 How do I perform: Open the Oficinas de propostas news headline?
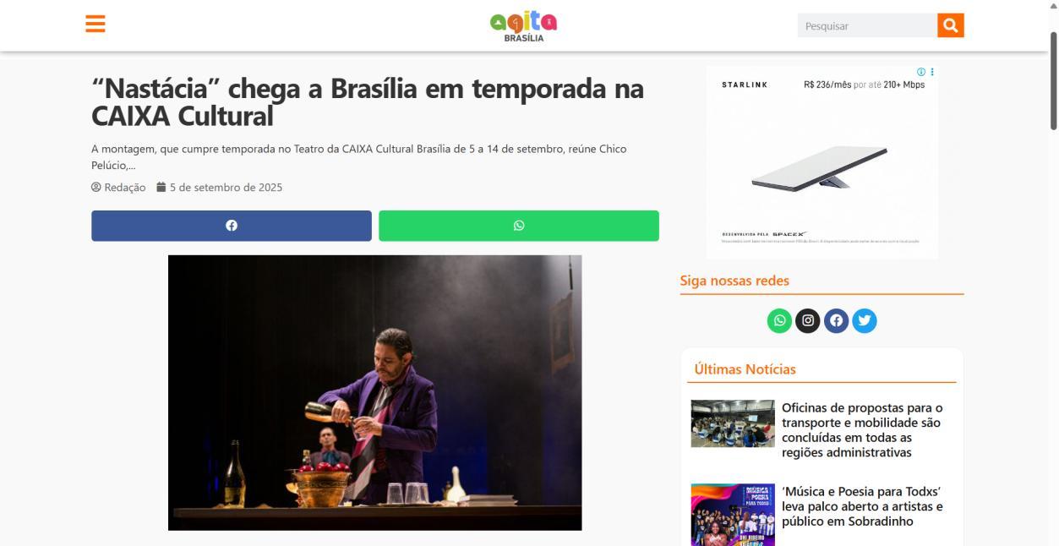[862, 430]
